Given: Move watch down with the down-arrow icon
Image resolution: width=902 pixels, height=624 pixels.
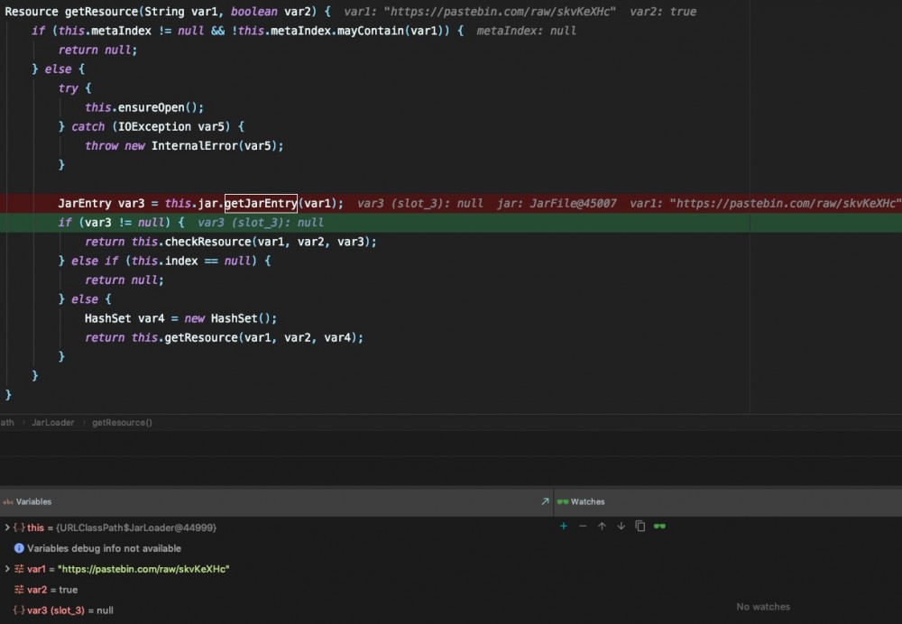Looking at the screenshot, I should point(621,526).
